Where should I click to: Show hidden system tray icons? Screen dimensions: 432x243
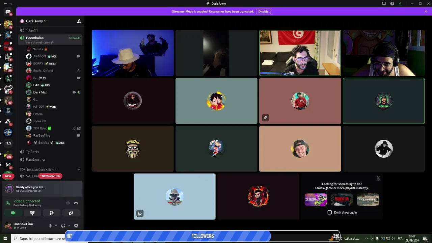367,239
